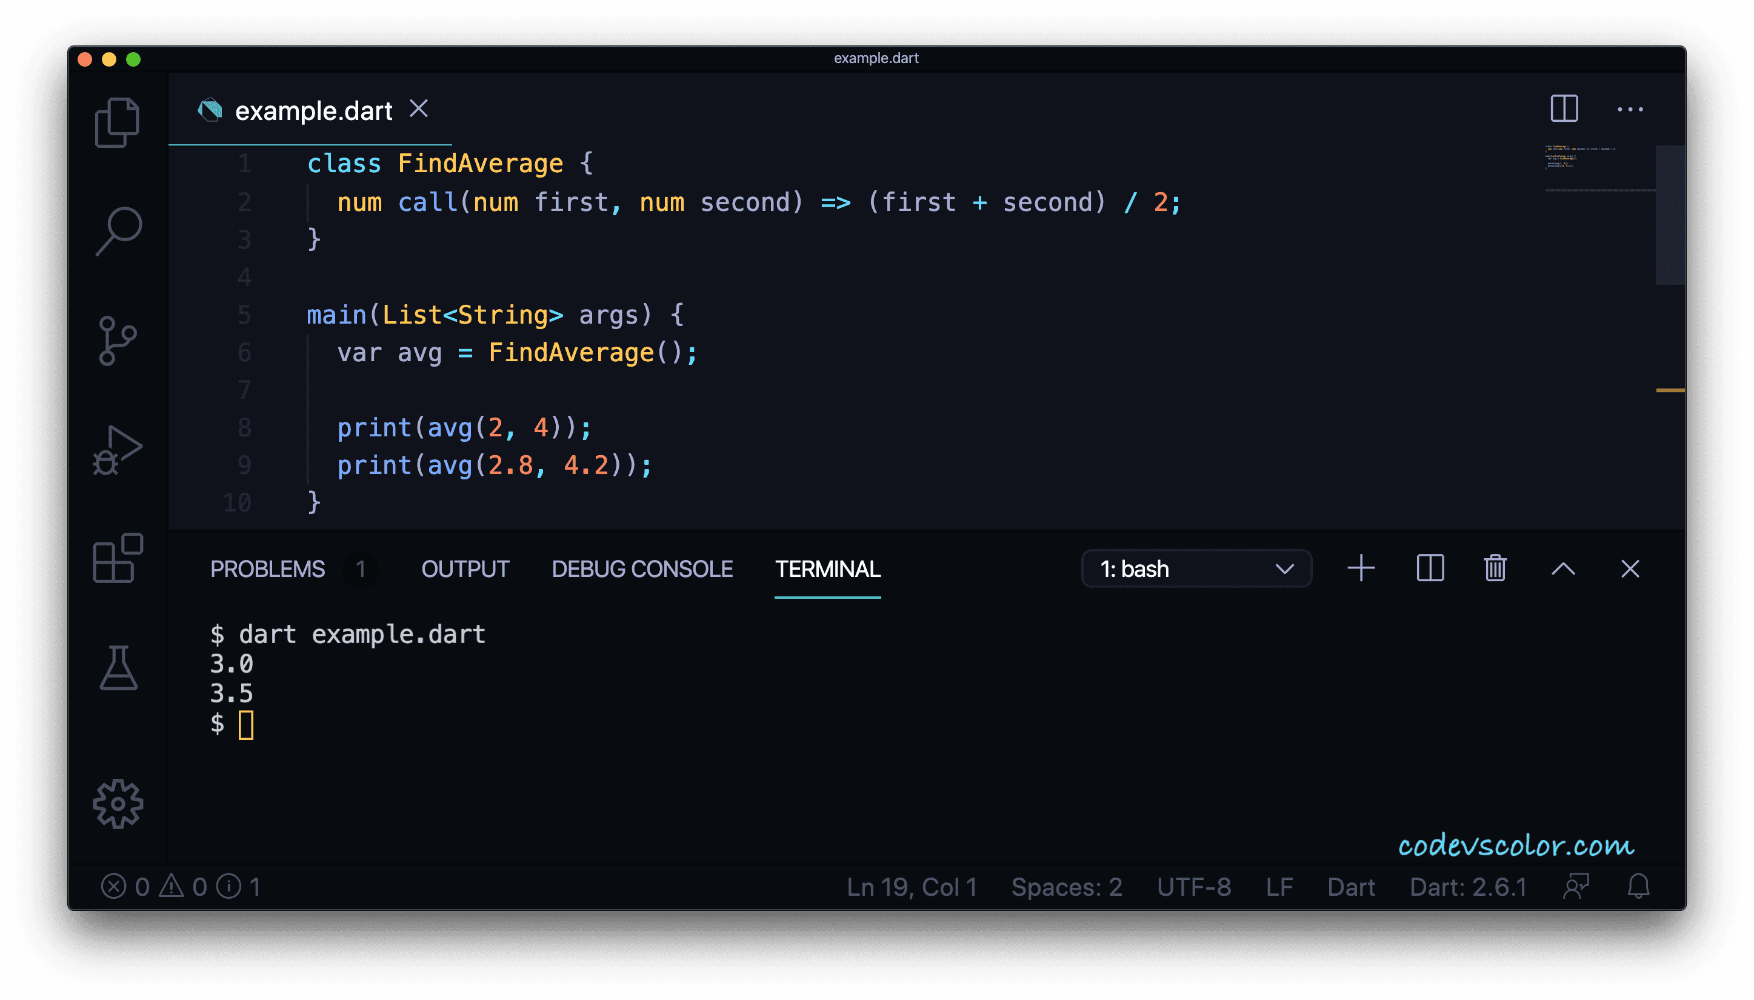Click the '$ dart example.dart' terminal command
Screen dimensions: 1754x1000
347,634
